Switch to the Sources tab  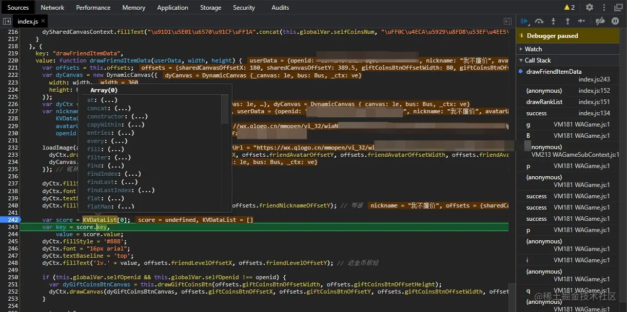point(18,7)
